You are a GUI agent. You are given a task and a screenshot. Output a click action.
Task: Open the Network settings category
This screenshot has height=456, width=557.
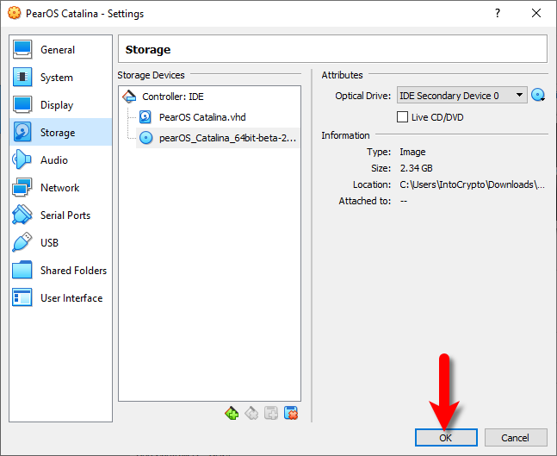coord(61,187)
